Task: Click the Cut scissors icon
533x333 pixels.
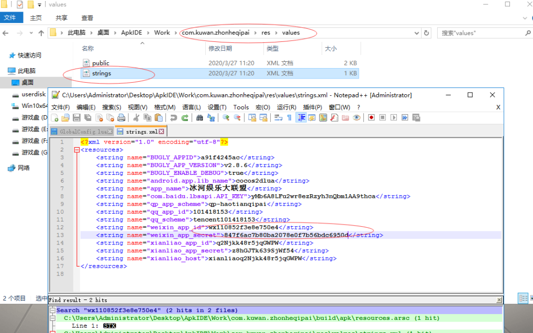Action: tap(137, 118)
